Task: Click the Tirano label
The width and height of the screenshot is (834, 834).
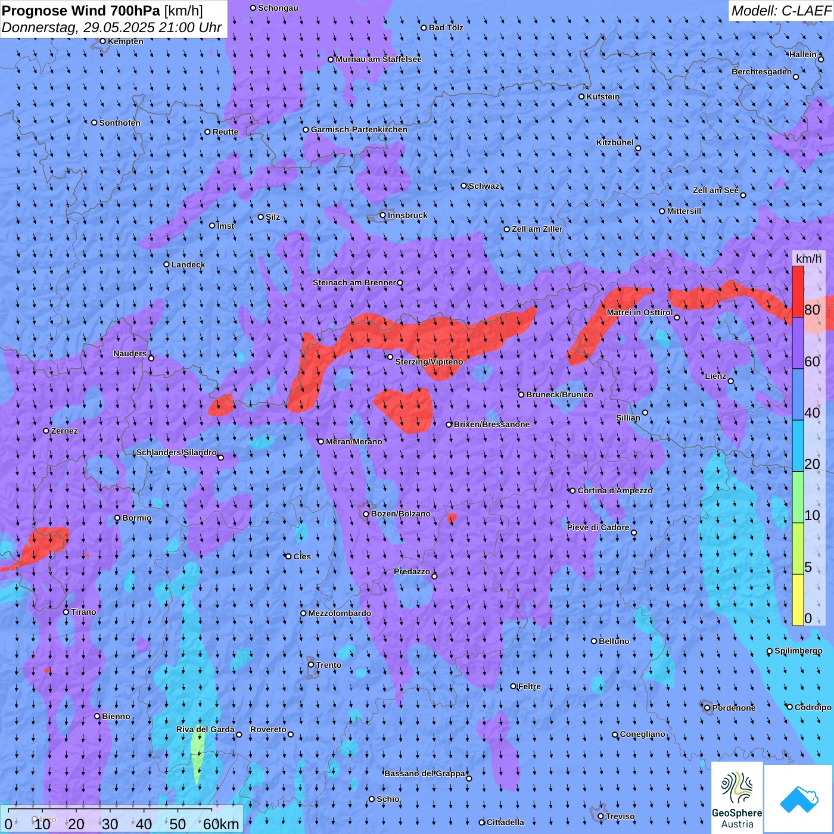Action: 83,612
